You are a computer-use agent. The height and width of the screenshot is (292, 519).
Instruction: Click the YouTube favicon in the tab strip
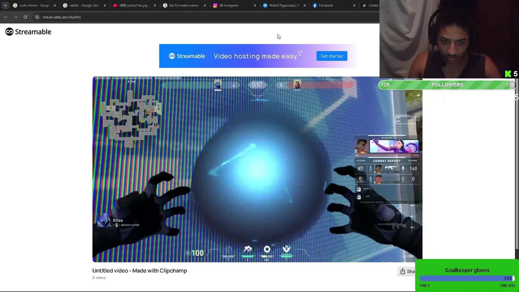[x=115, y=5]
